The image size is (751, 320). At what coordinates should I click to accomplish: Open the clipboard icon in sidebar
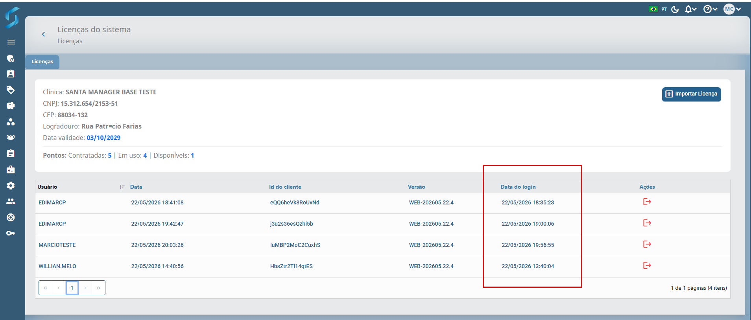click(11, 153)
